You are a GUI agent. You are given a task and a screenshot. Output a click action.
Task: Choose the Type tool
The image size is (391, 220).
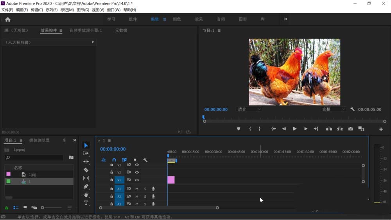click(86, 203)
